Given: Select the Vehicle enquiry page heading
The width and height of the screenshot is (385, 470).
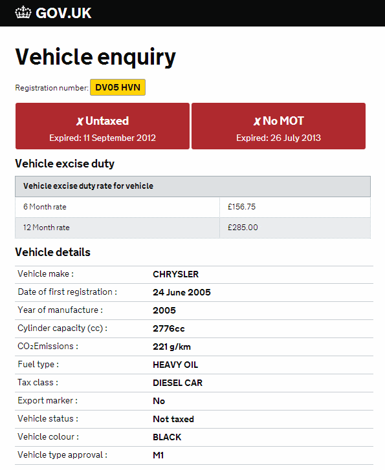Looking at the screenshot, I should point(95,57).
